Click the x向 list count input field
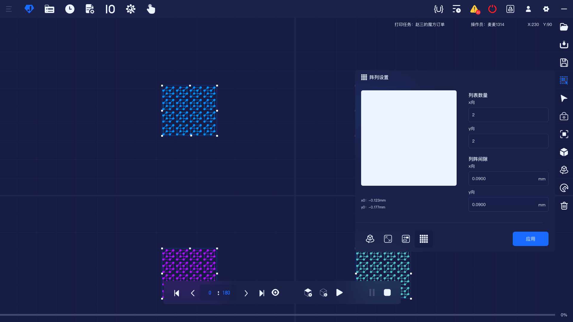573x322 pixels. (x=508, y=115)
